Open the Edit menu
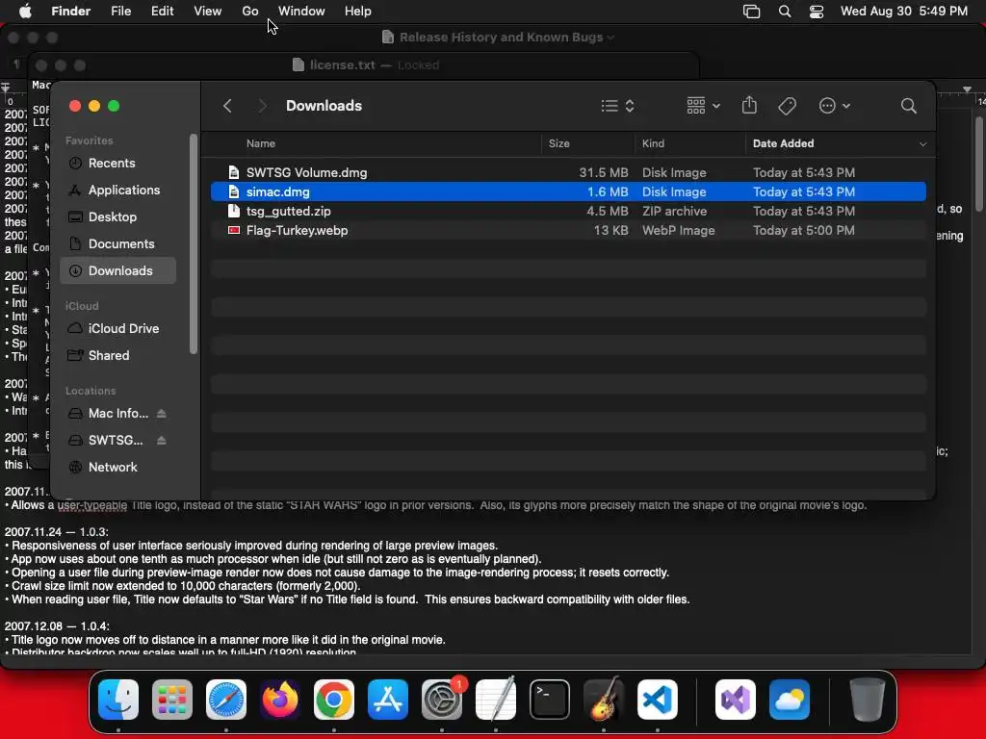986x739 pixels. (x=162, y=12)
